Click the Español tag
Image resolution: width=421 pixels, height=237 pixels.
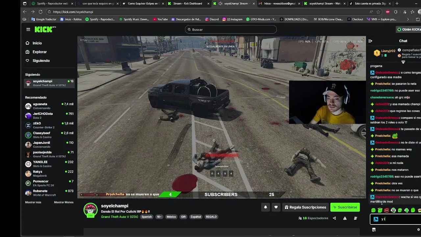(x=196, y=217)
